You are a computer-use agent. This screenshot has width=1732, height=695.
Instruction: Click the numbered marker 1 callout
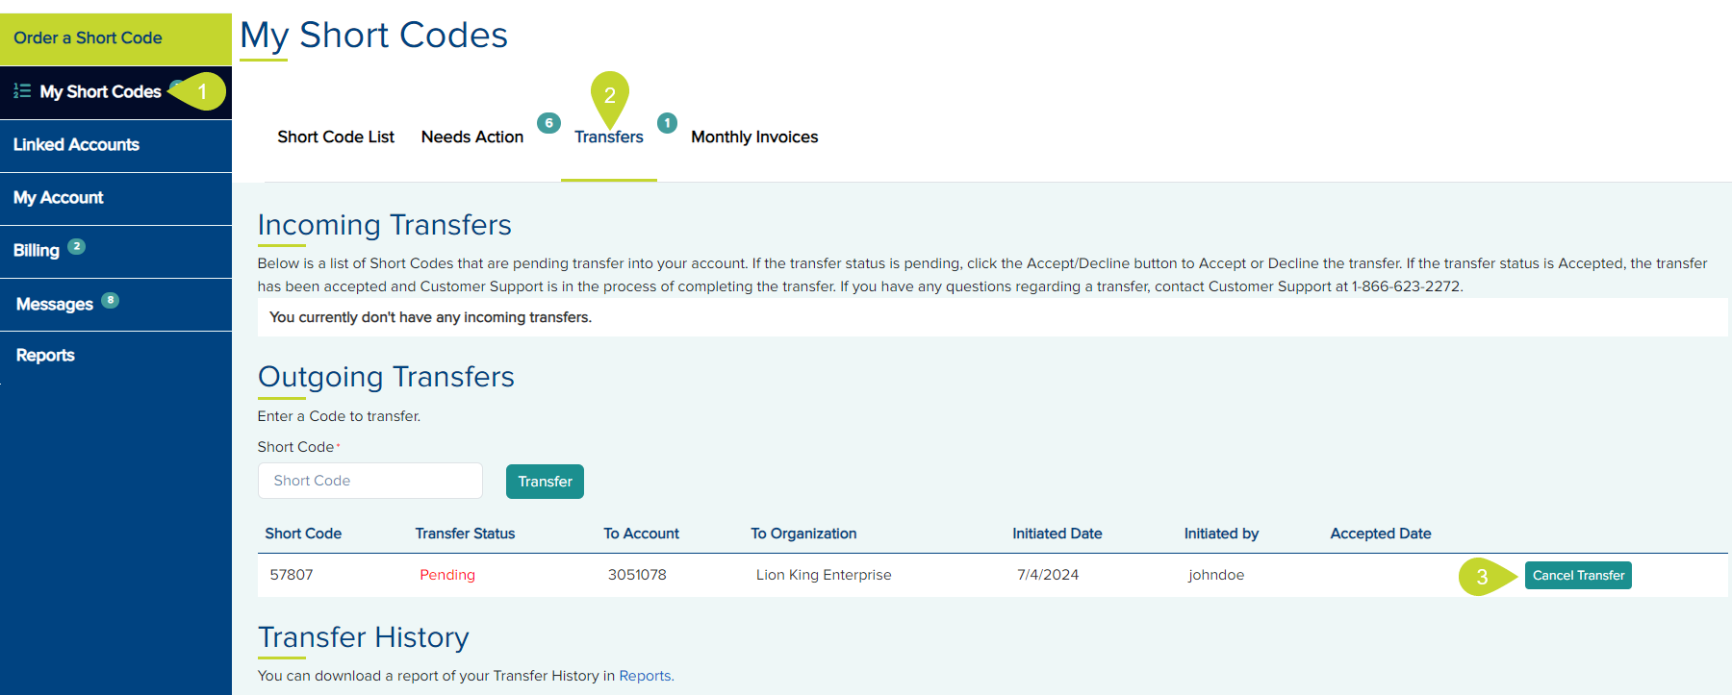point(202,91)
